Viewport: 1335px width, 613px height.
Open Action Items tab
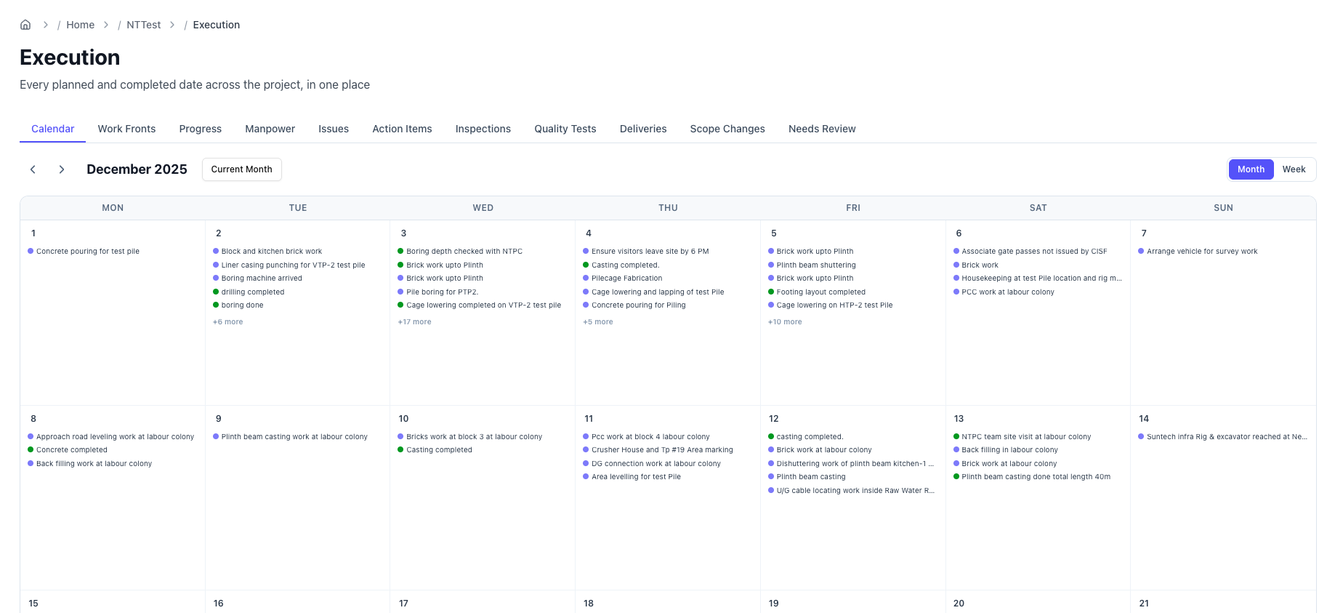402,129
